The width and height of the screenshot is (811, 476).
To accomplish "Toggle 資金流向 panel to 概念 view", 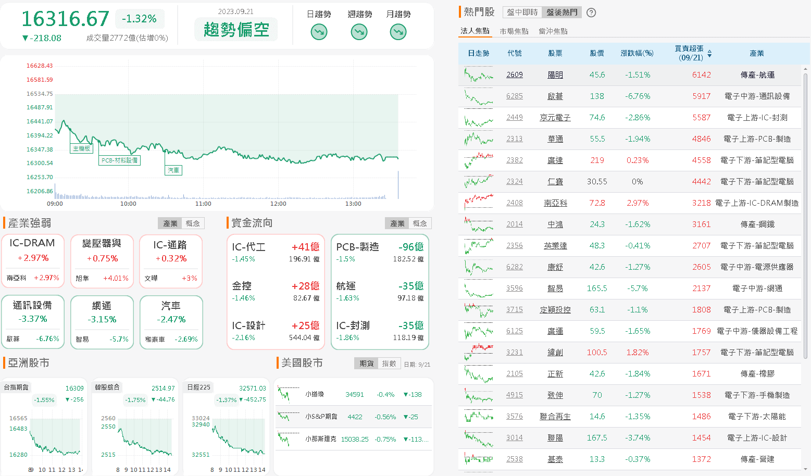I will [420, 223].
